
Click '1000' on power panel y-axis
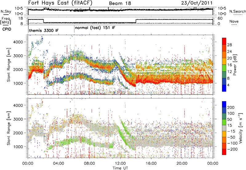18,83
